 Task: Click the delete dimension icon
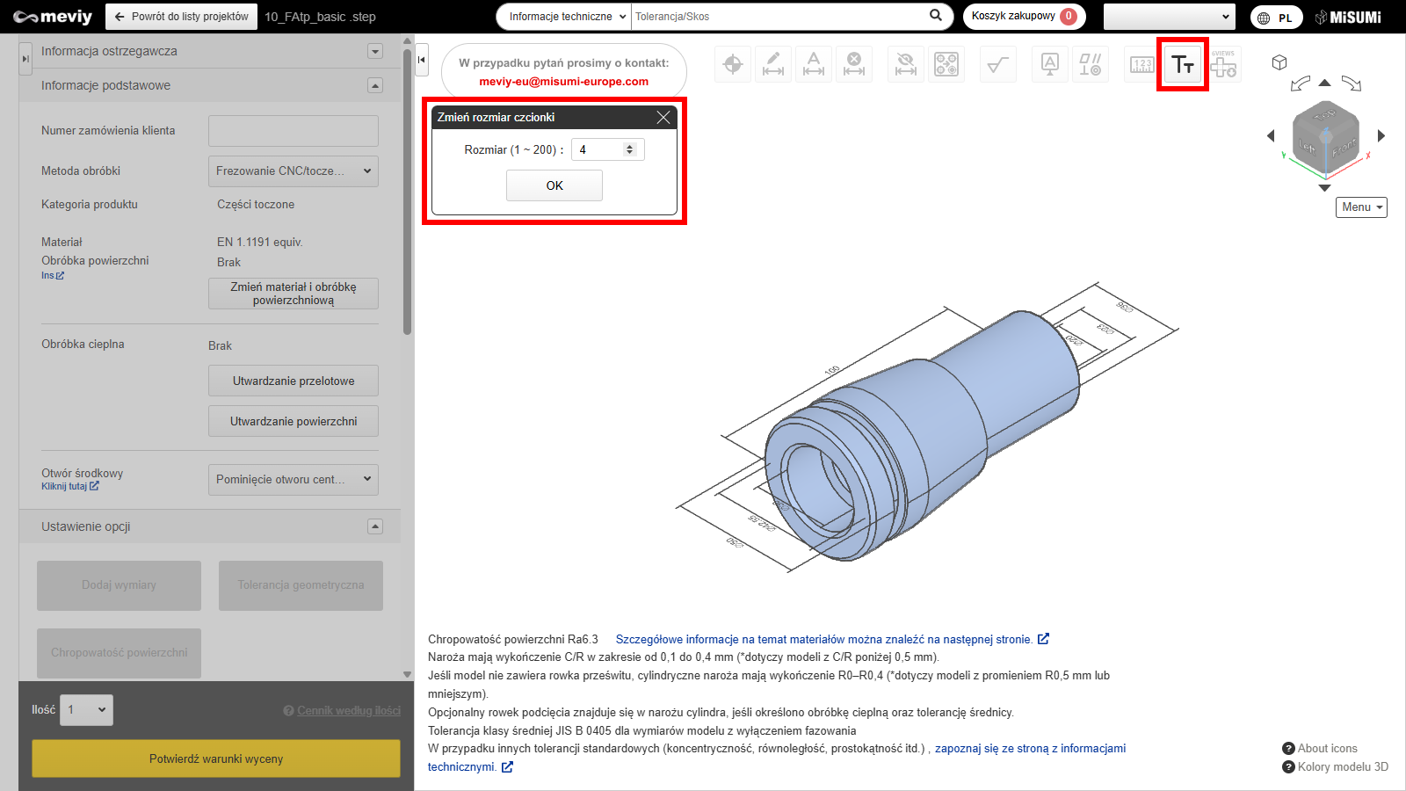point(854,64)
